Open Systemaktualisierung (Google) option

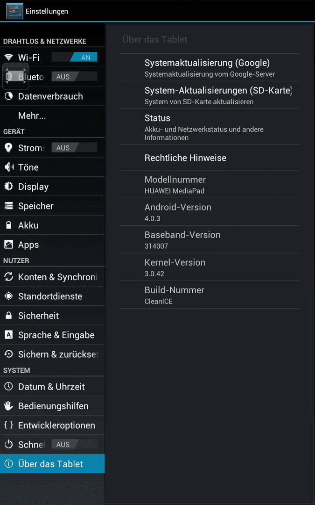click(x=209, y=67)
